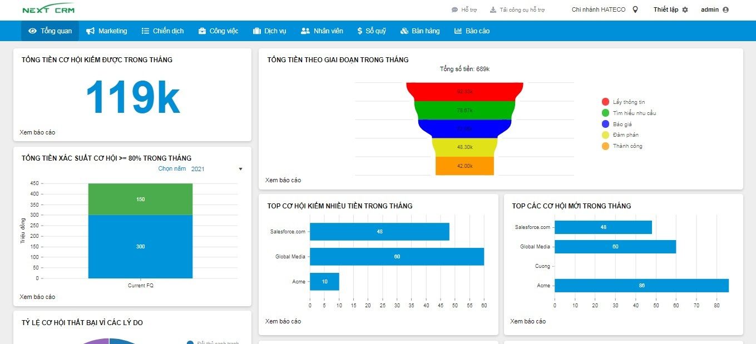Click the briefcase icon for Công việc

[202, 31]
